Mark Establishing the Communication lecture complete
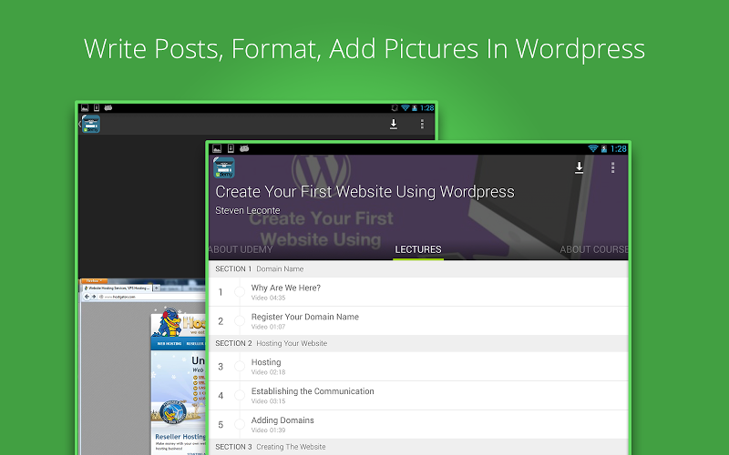Screen dimensions: 729x455 (x=240, y=395)
